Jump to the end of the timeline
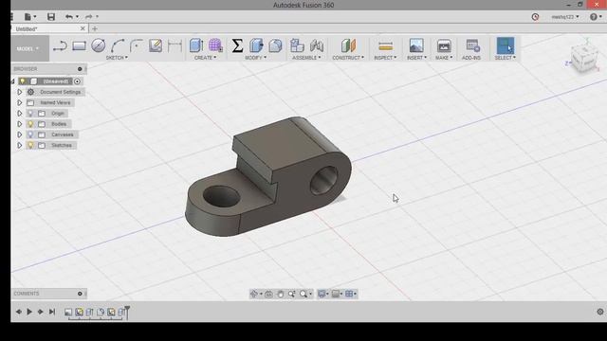The image size is (607, 341). (52, 312)
